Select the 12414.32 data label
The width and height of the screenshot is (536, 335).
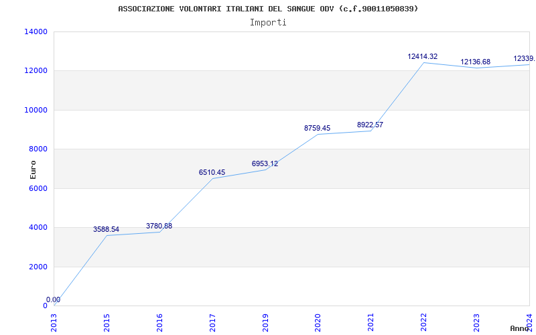pyautogui.click(x=423, y=56)
